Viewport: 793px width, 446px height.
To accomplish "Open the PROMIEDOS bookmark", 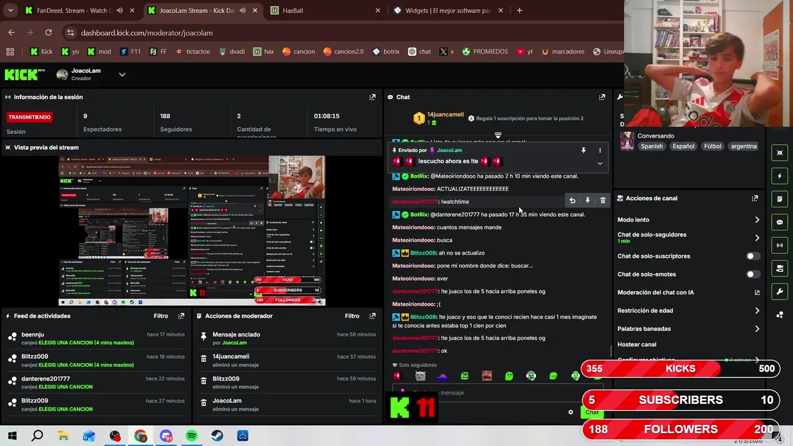I will (484, 51).
